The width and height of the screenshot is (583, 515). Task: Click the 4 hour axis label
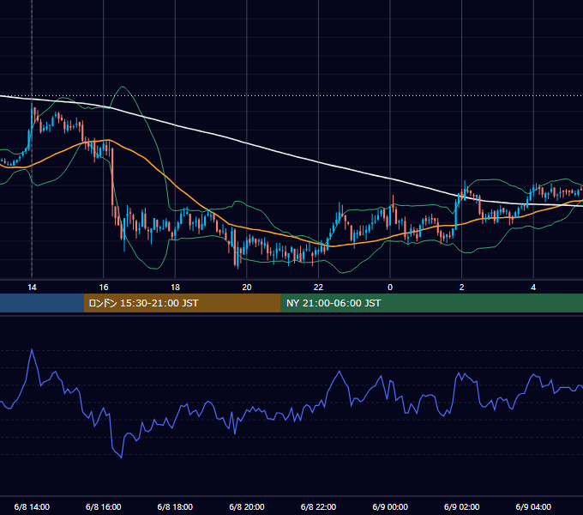pos(533,288)
